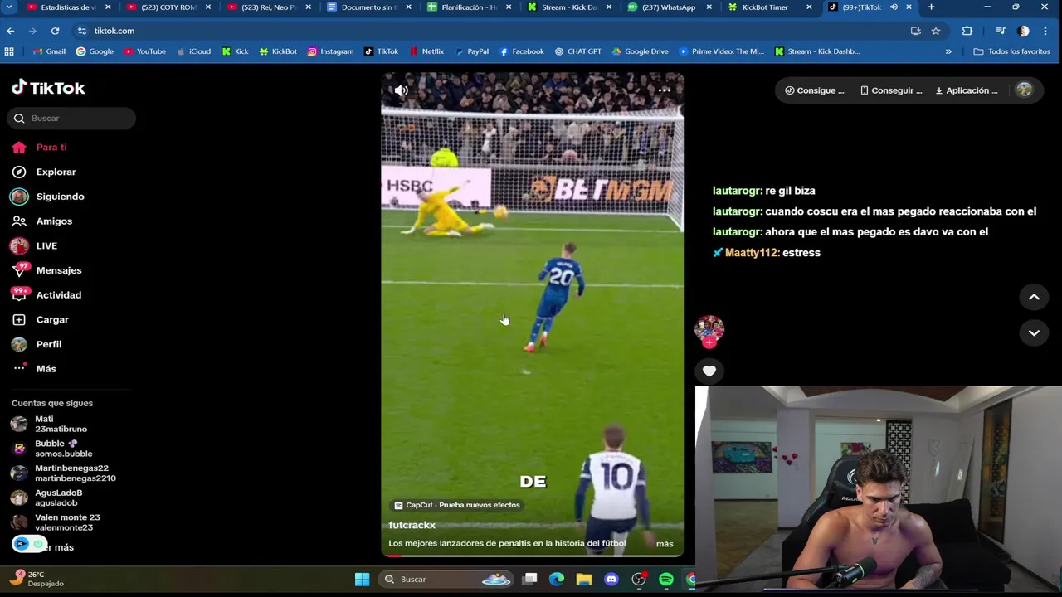
Task: Click the TikTok logo
Action: pos(48,88)
